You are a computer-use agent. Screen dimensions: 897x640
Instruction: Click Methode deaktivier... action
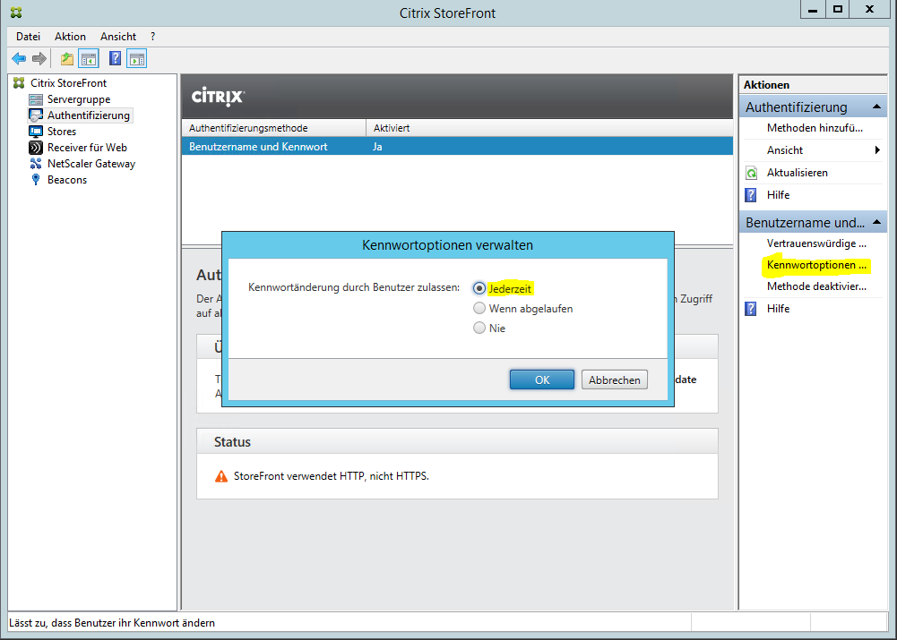816,286
